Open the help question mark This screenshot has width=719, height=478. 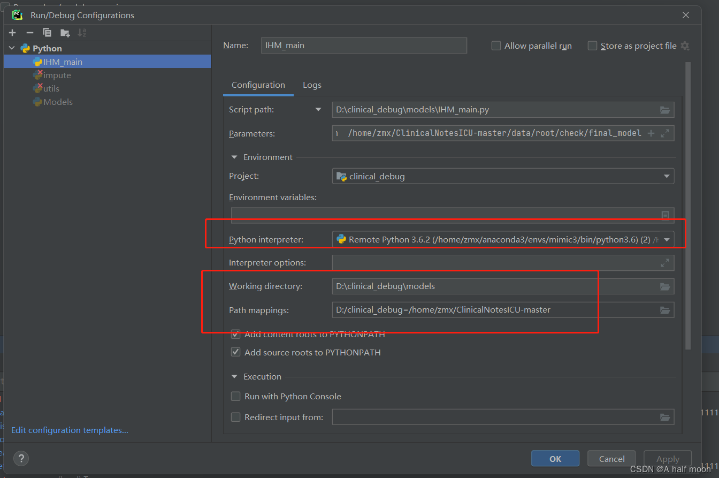[21, 458]
